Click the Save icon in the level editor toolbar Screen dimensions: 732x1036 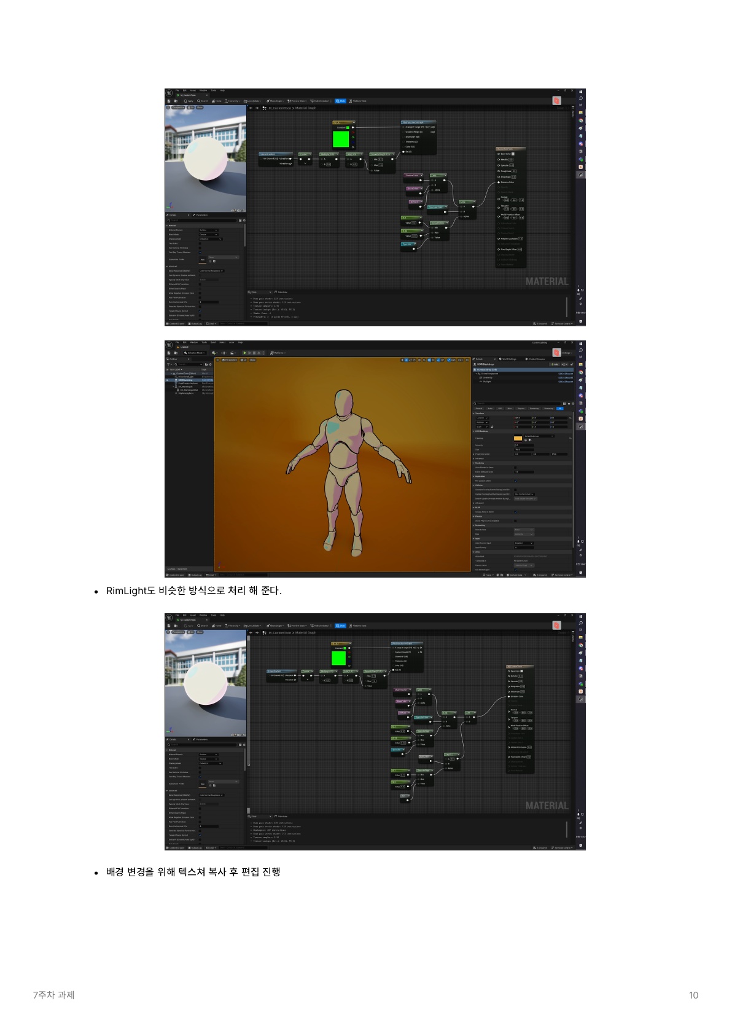pyautogui.click(x=169, y=353)
